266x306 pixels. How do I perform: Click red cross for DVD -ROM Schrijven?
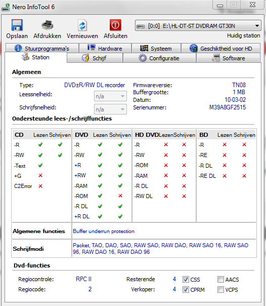[x=120, y=196]
